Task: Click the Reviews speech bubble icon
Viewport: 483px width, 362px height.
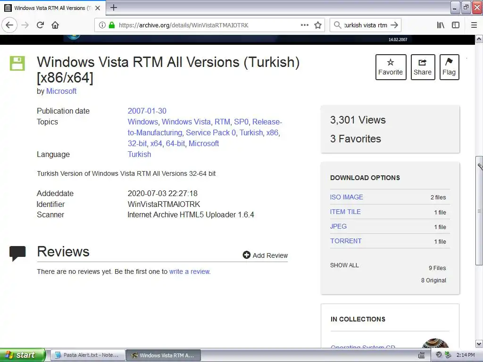Action: click(x=17, y=254)
